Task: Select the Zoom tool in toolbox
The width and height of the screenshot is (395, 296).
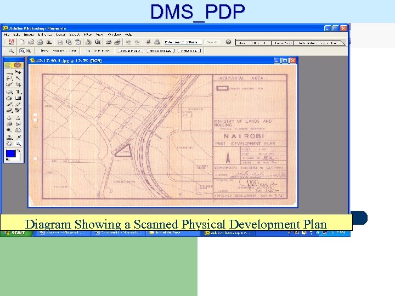Action: tap(18, 144)
